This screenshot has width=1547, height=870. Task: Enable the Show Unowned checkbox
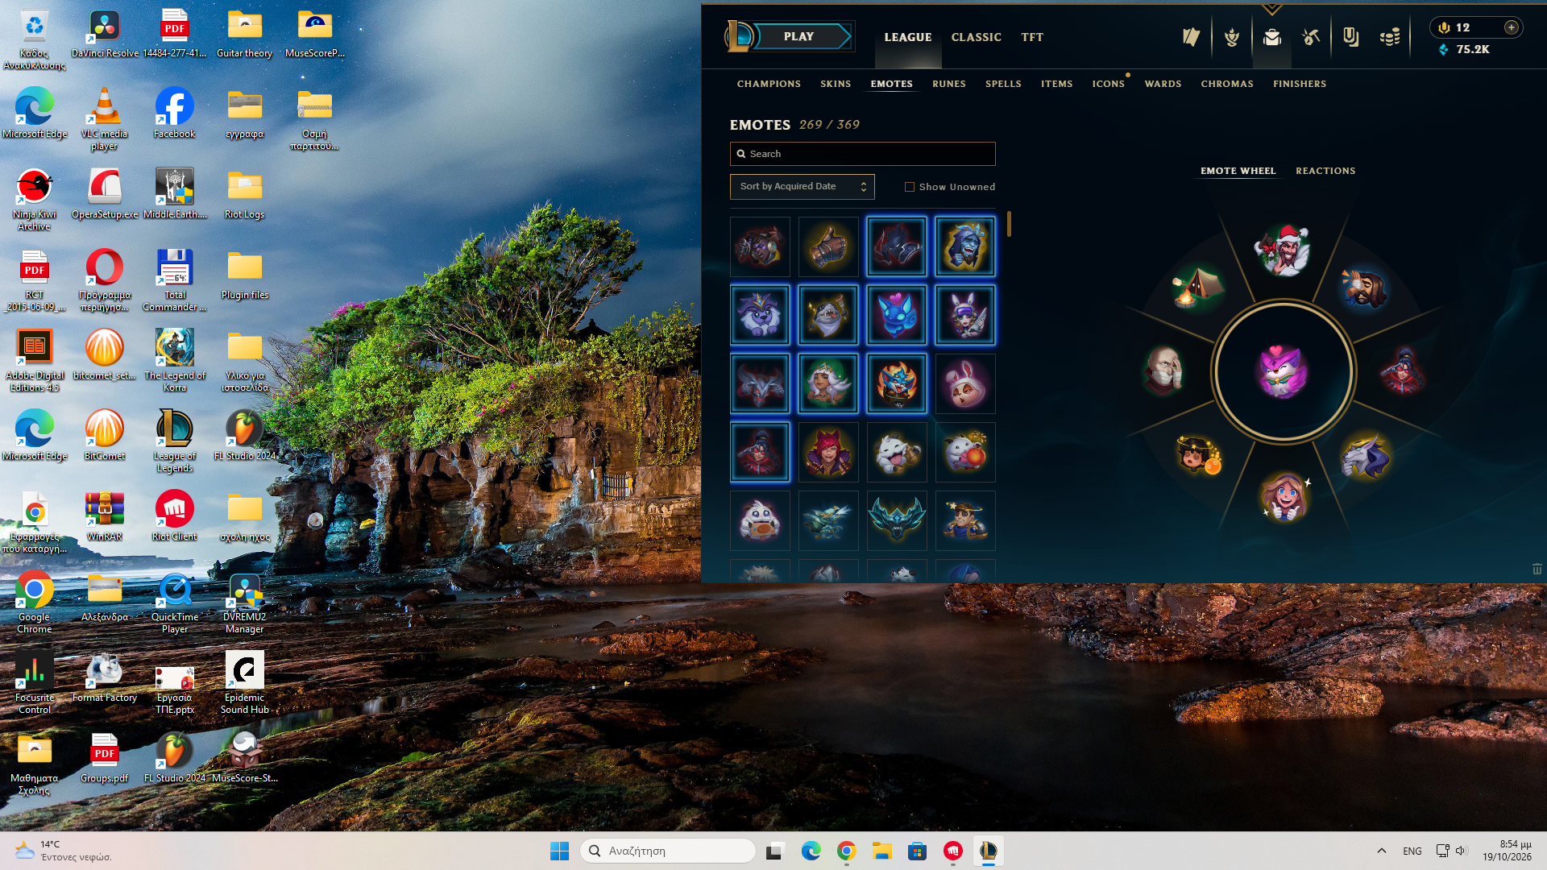(x=910, y=187)
